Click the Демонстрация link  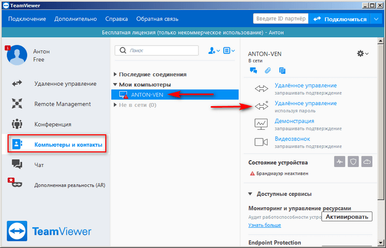(x=294, y=121)
